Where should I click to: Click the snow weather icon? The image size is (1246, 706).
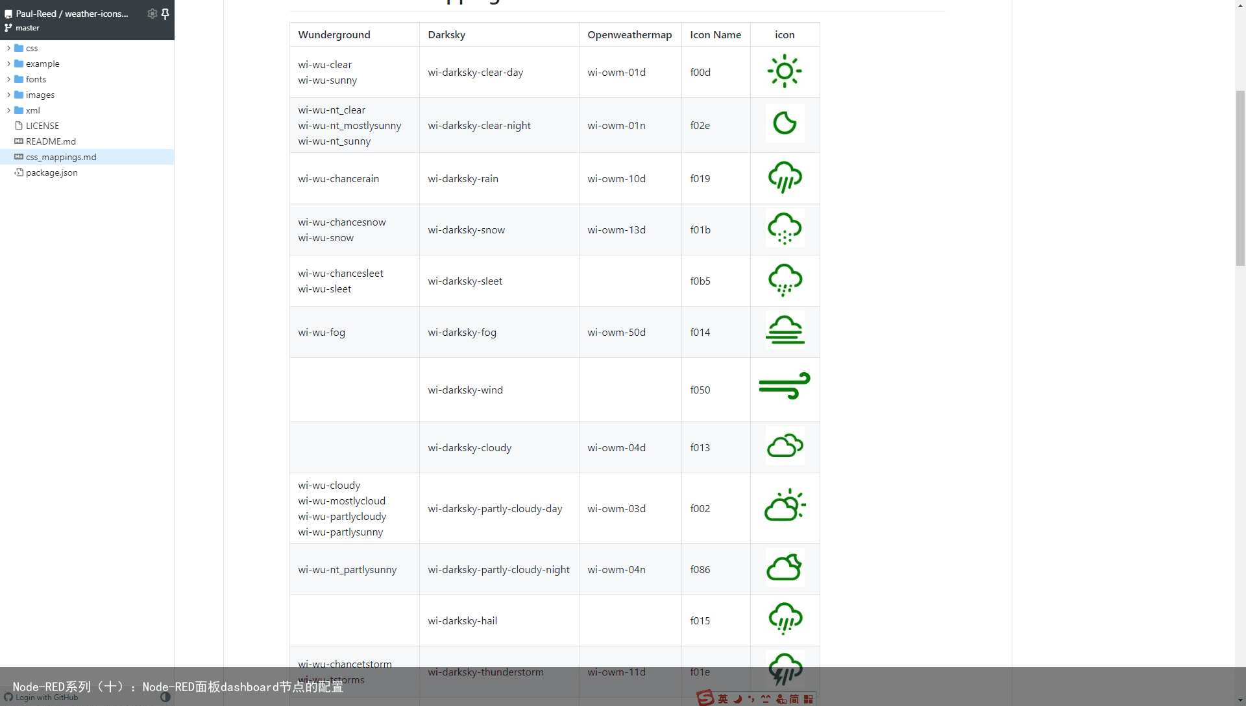[x=784, y=228]
